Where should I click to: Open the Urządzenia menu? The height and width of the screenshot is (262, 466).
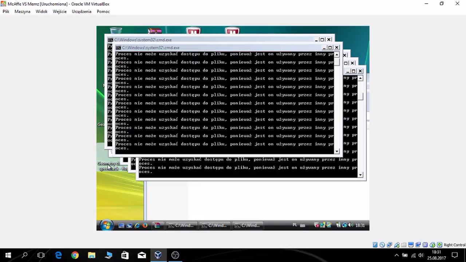point(82,11)
